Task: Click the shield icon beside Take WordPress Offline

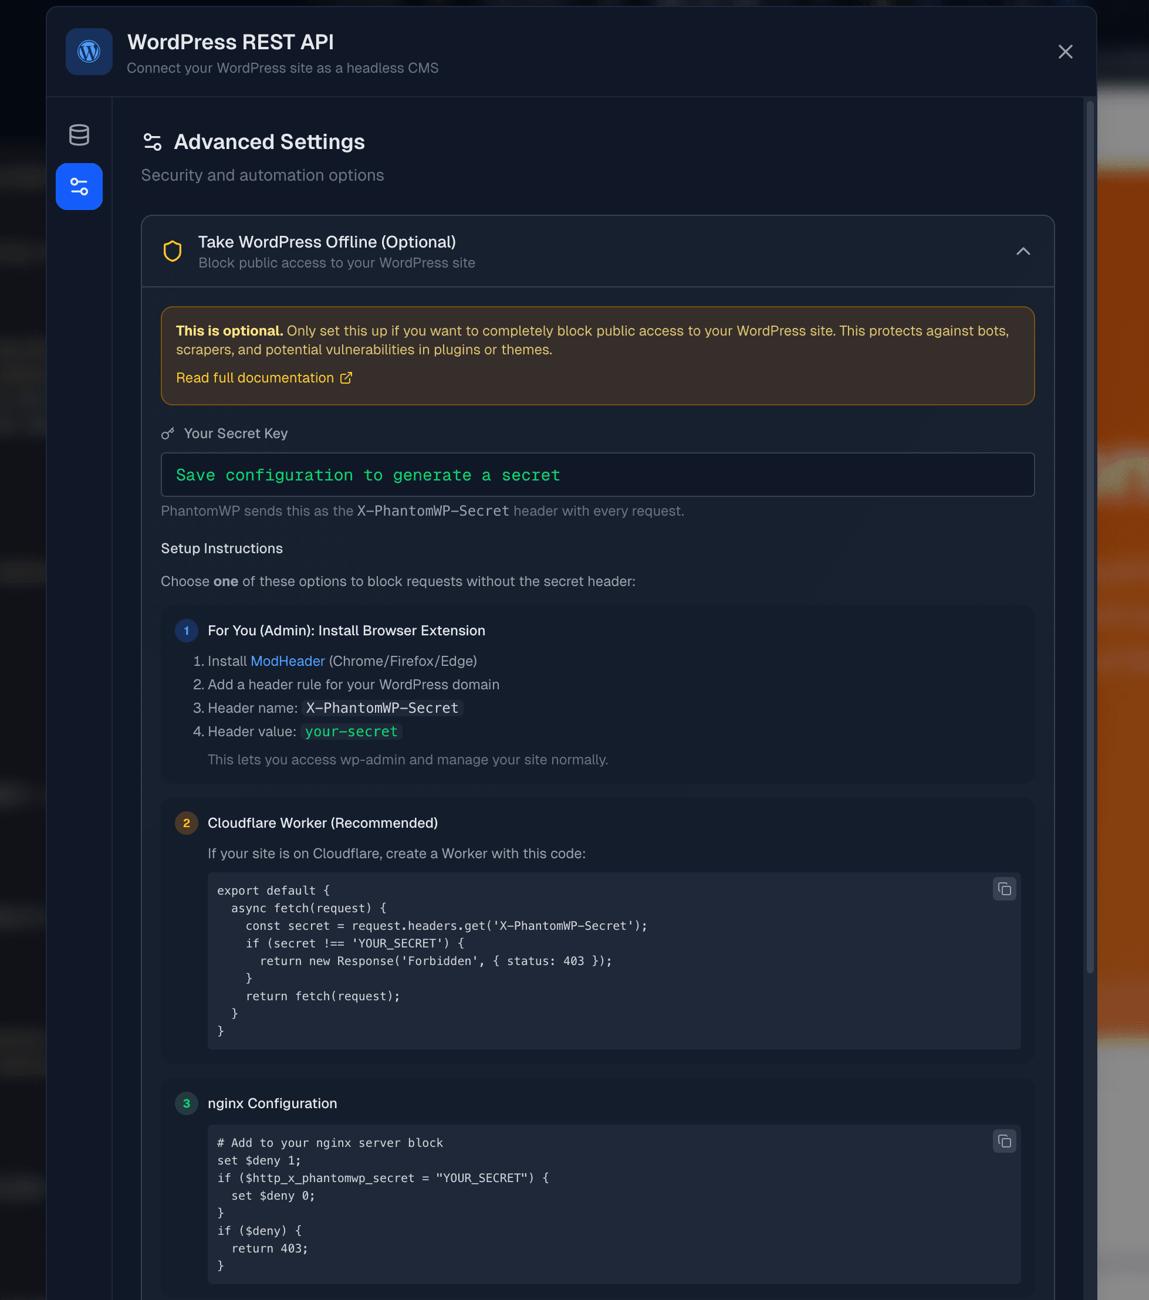Action: (172, 251)
